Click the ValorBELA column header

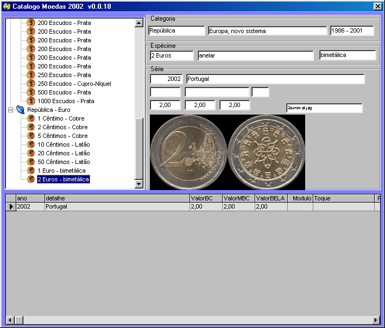click(272, 198)
